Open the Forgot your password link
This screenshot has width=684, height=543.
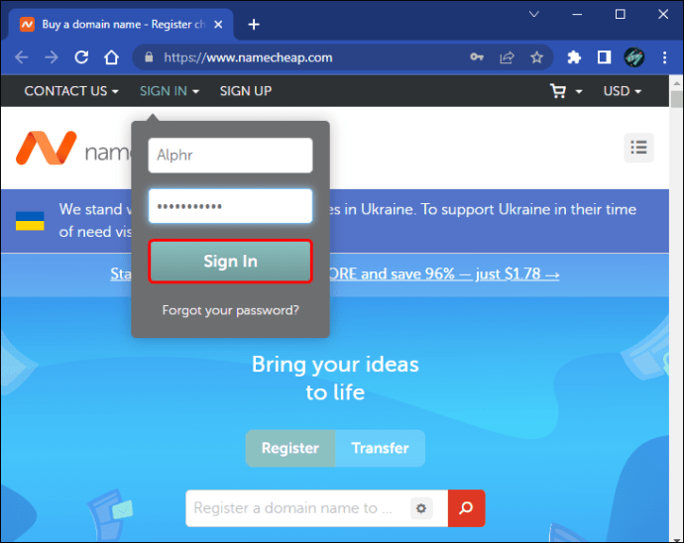230,310
